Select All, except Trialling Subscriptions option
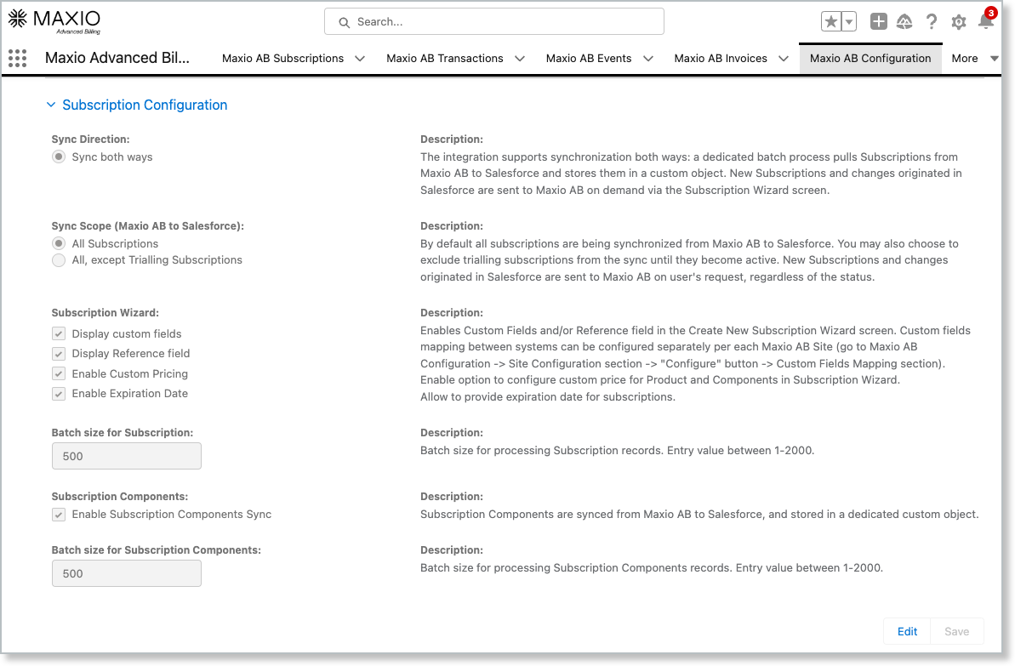 59,260
